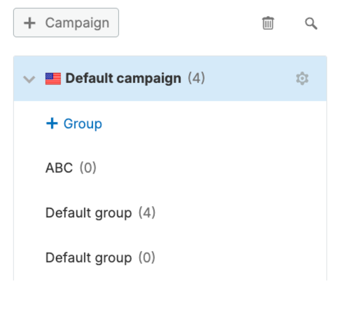Select the ABC group
The image size is (343, 310).
click(59, 168)
